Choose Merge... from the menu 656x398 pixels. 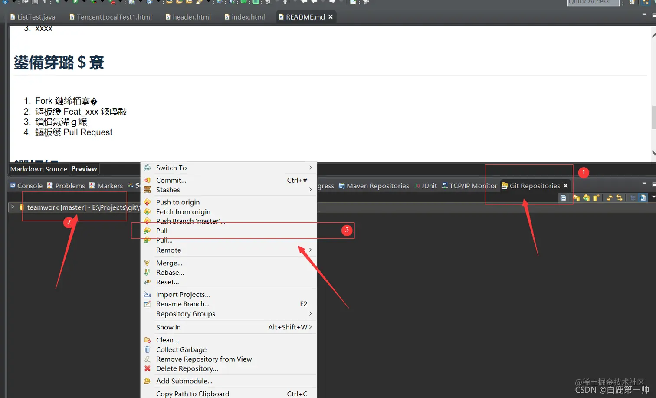pyautogui.click(x=229, y=263)
